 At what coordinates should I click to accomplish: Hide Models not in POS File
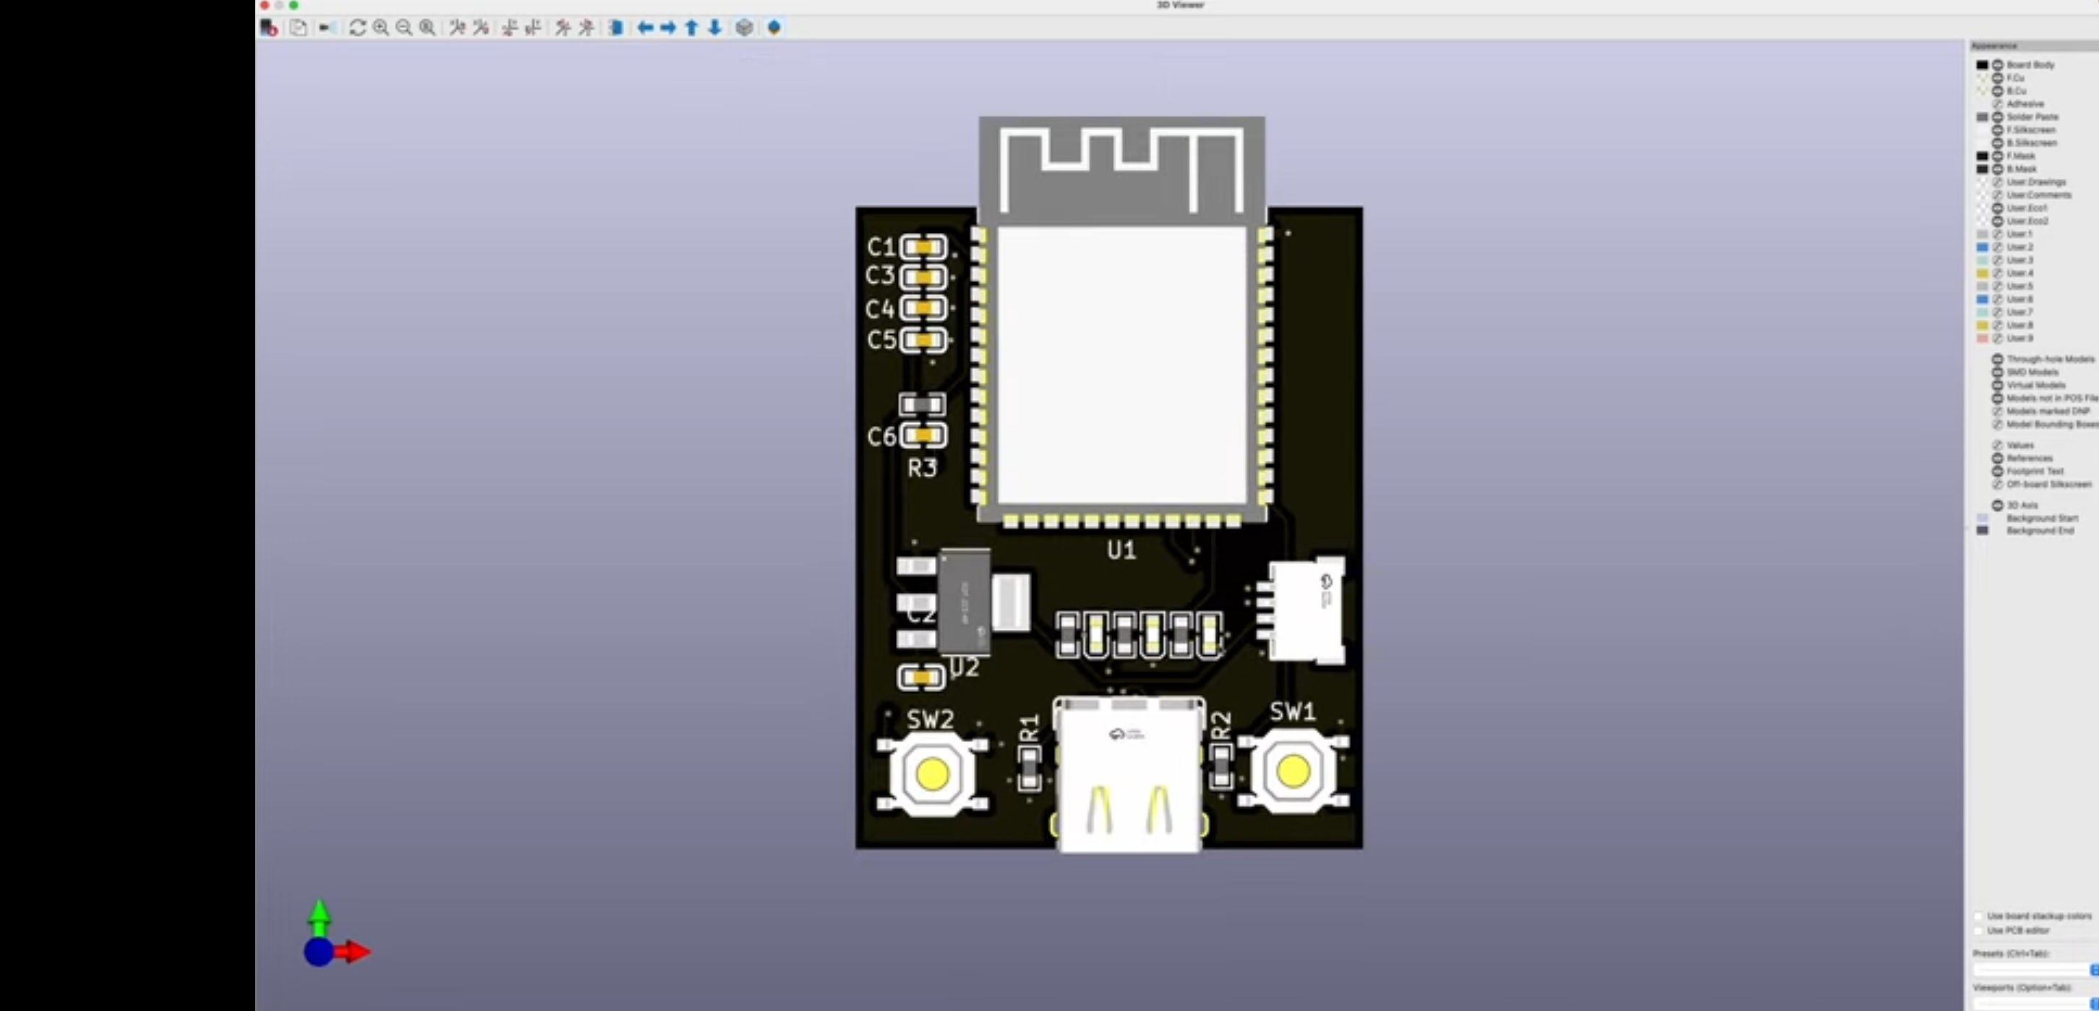click(1997, 398)
